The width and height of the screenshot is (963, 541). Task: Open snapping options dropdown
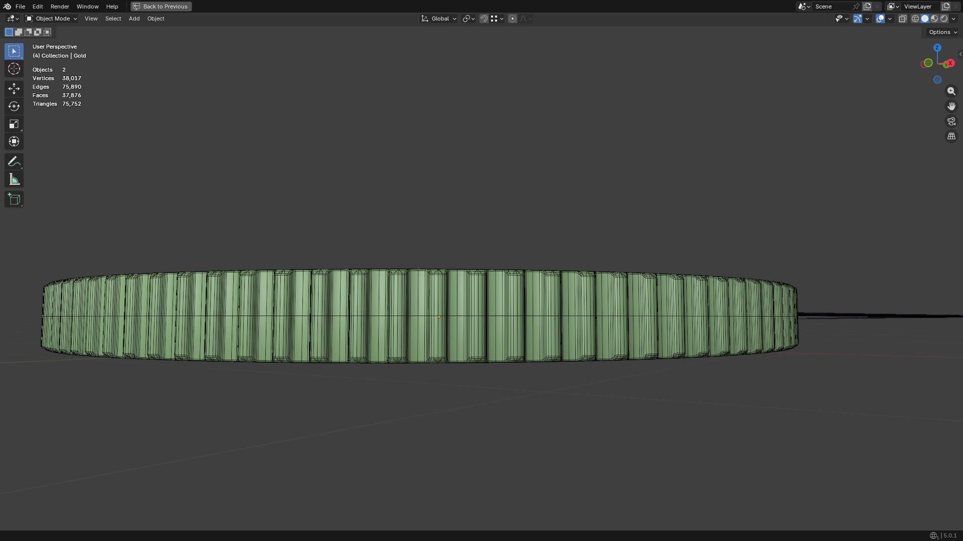[497, 19]
